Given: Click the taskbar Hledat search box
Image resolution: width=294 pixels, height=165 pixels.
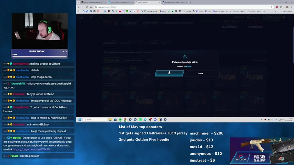Looking at the screenshot, I should [95, 120].
